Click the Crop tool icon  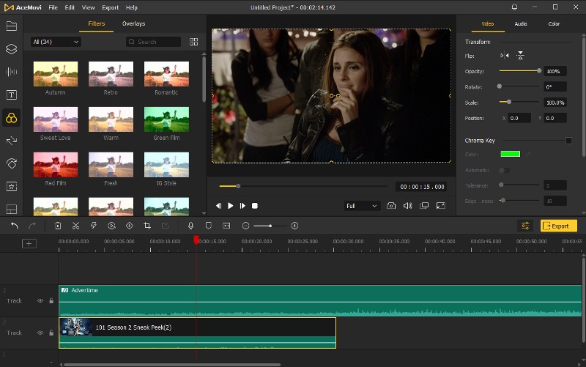[147, 226]
